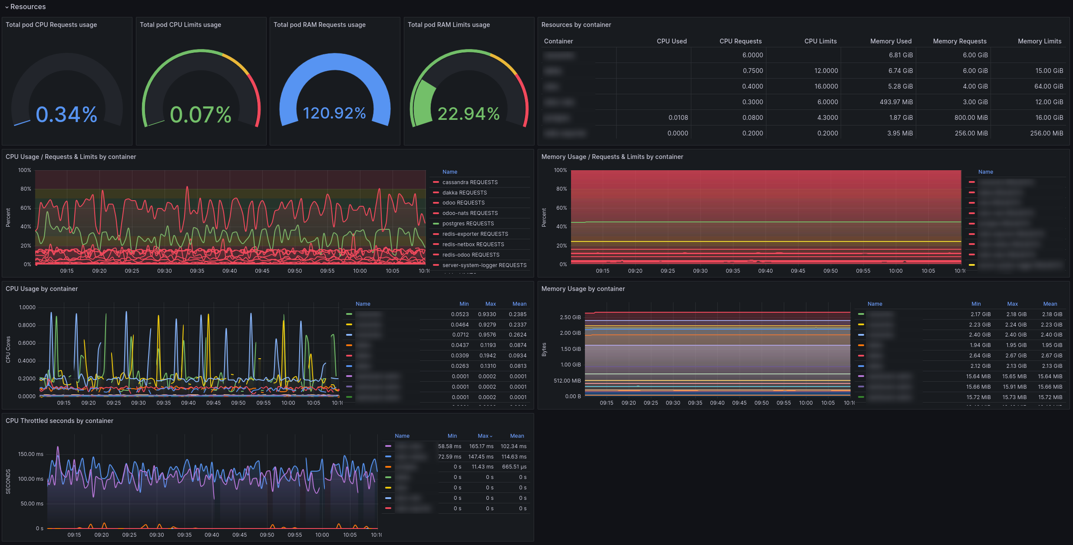Click green postgres REQUESTS legend color icon

click(436, 224)
